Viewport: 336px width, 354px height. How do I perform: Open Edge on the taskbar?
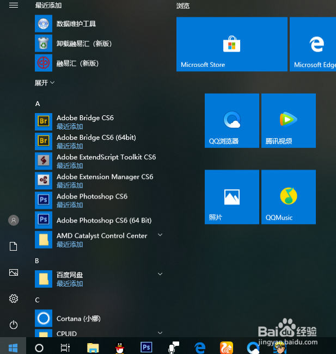pyautogui.click(x=200, y=347)
